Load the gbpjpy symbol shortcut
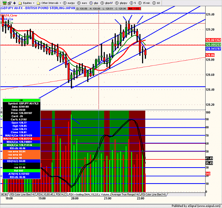 [121, 3]
